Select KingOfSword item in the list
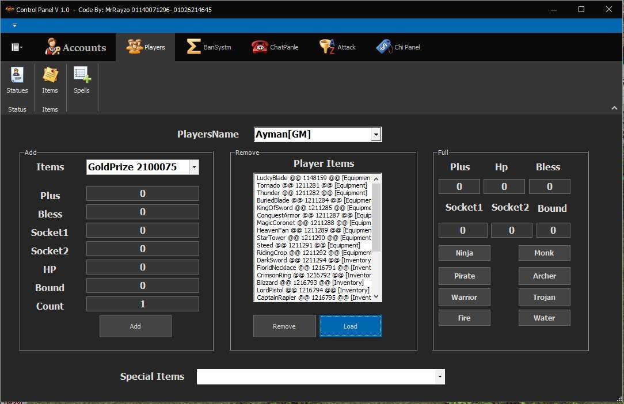Image resolution: width=624 pixels, height=404 pixels. 313,208
